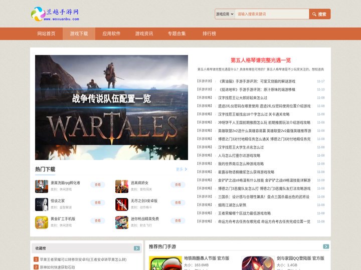The image size is (361, 270).
Task: Focus the search keyword input field
Action: (x=272, y=14)
